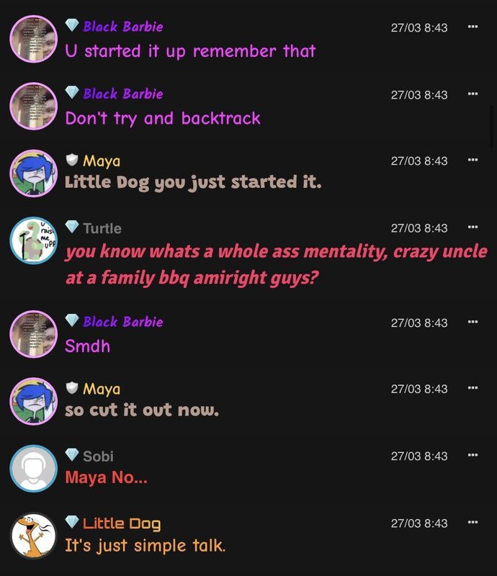Open three-dot menu on Turtle's message
This screenshot has height=576, width=497.
(x=473, y=227)
